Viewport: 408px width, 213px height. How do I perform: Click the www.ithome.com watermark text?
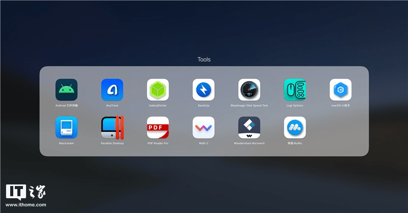26,205
